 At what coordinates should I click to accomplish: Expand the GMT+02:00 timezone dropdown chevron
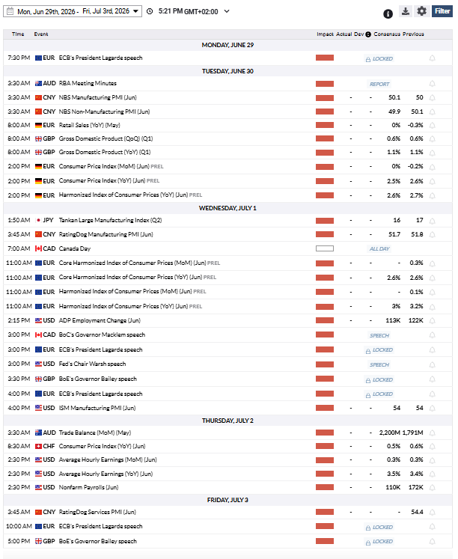tap(227, 11)
